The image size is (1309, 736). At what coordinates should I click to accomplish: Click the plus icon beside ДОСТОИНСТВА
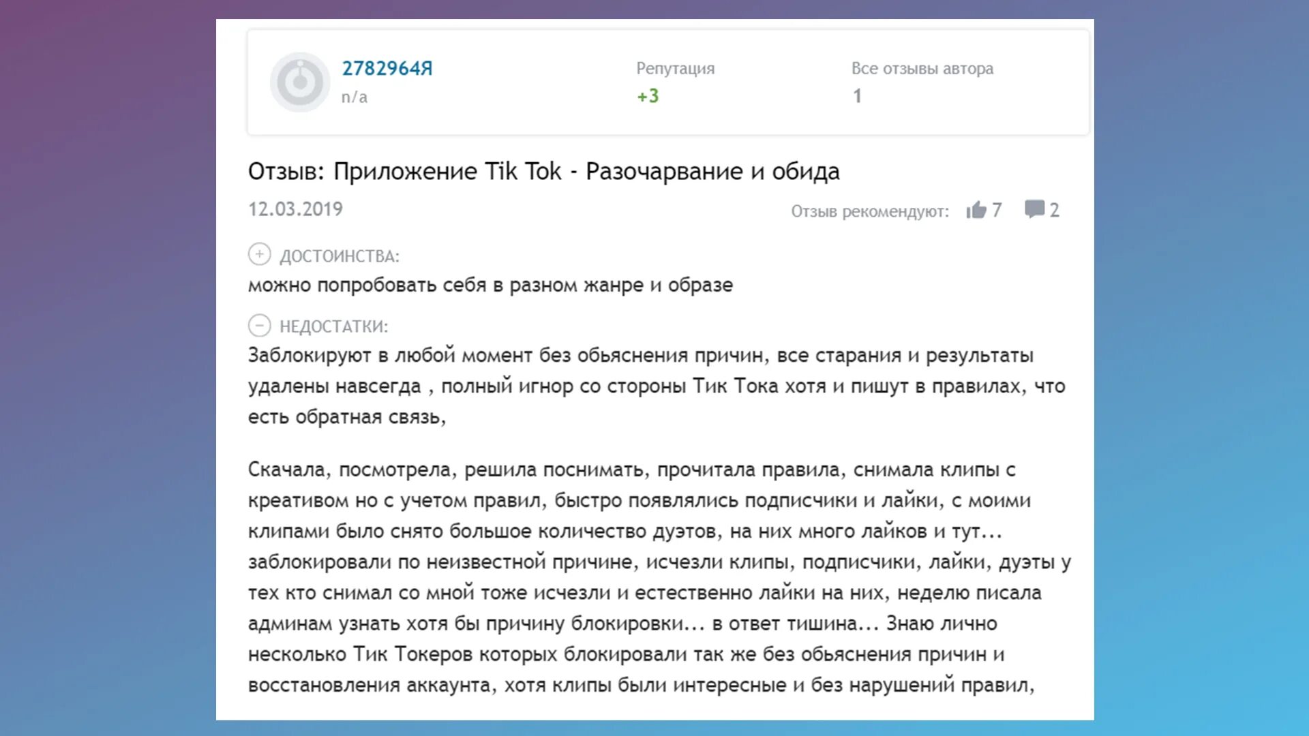pos(259,254)
